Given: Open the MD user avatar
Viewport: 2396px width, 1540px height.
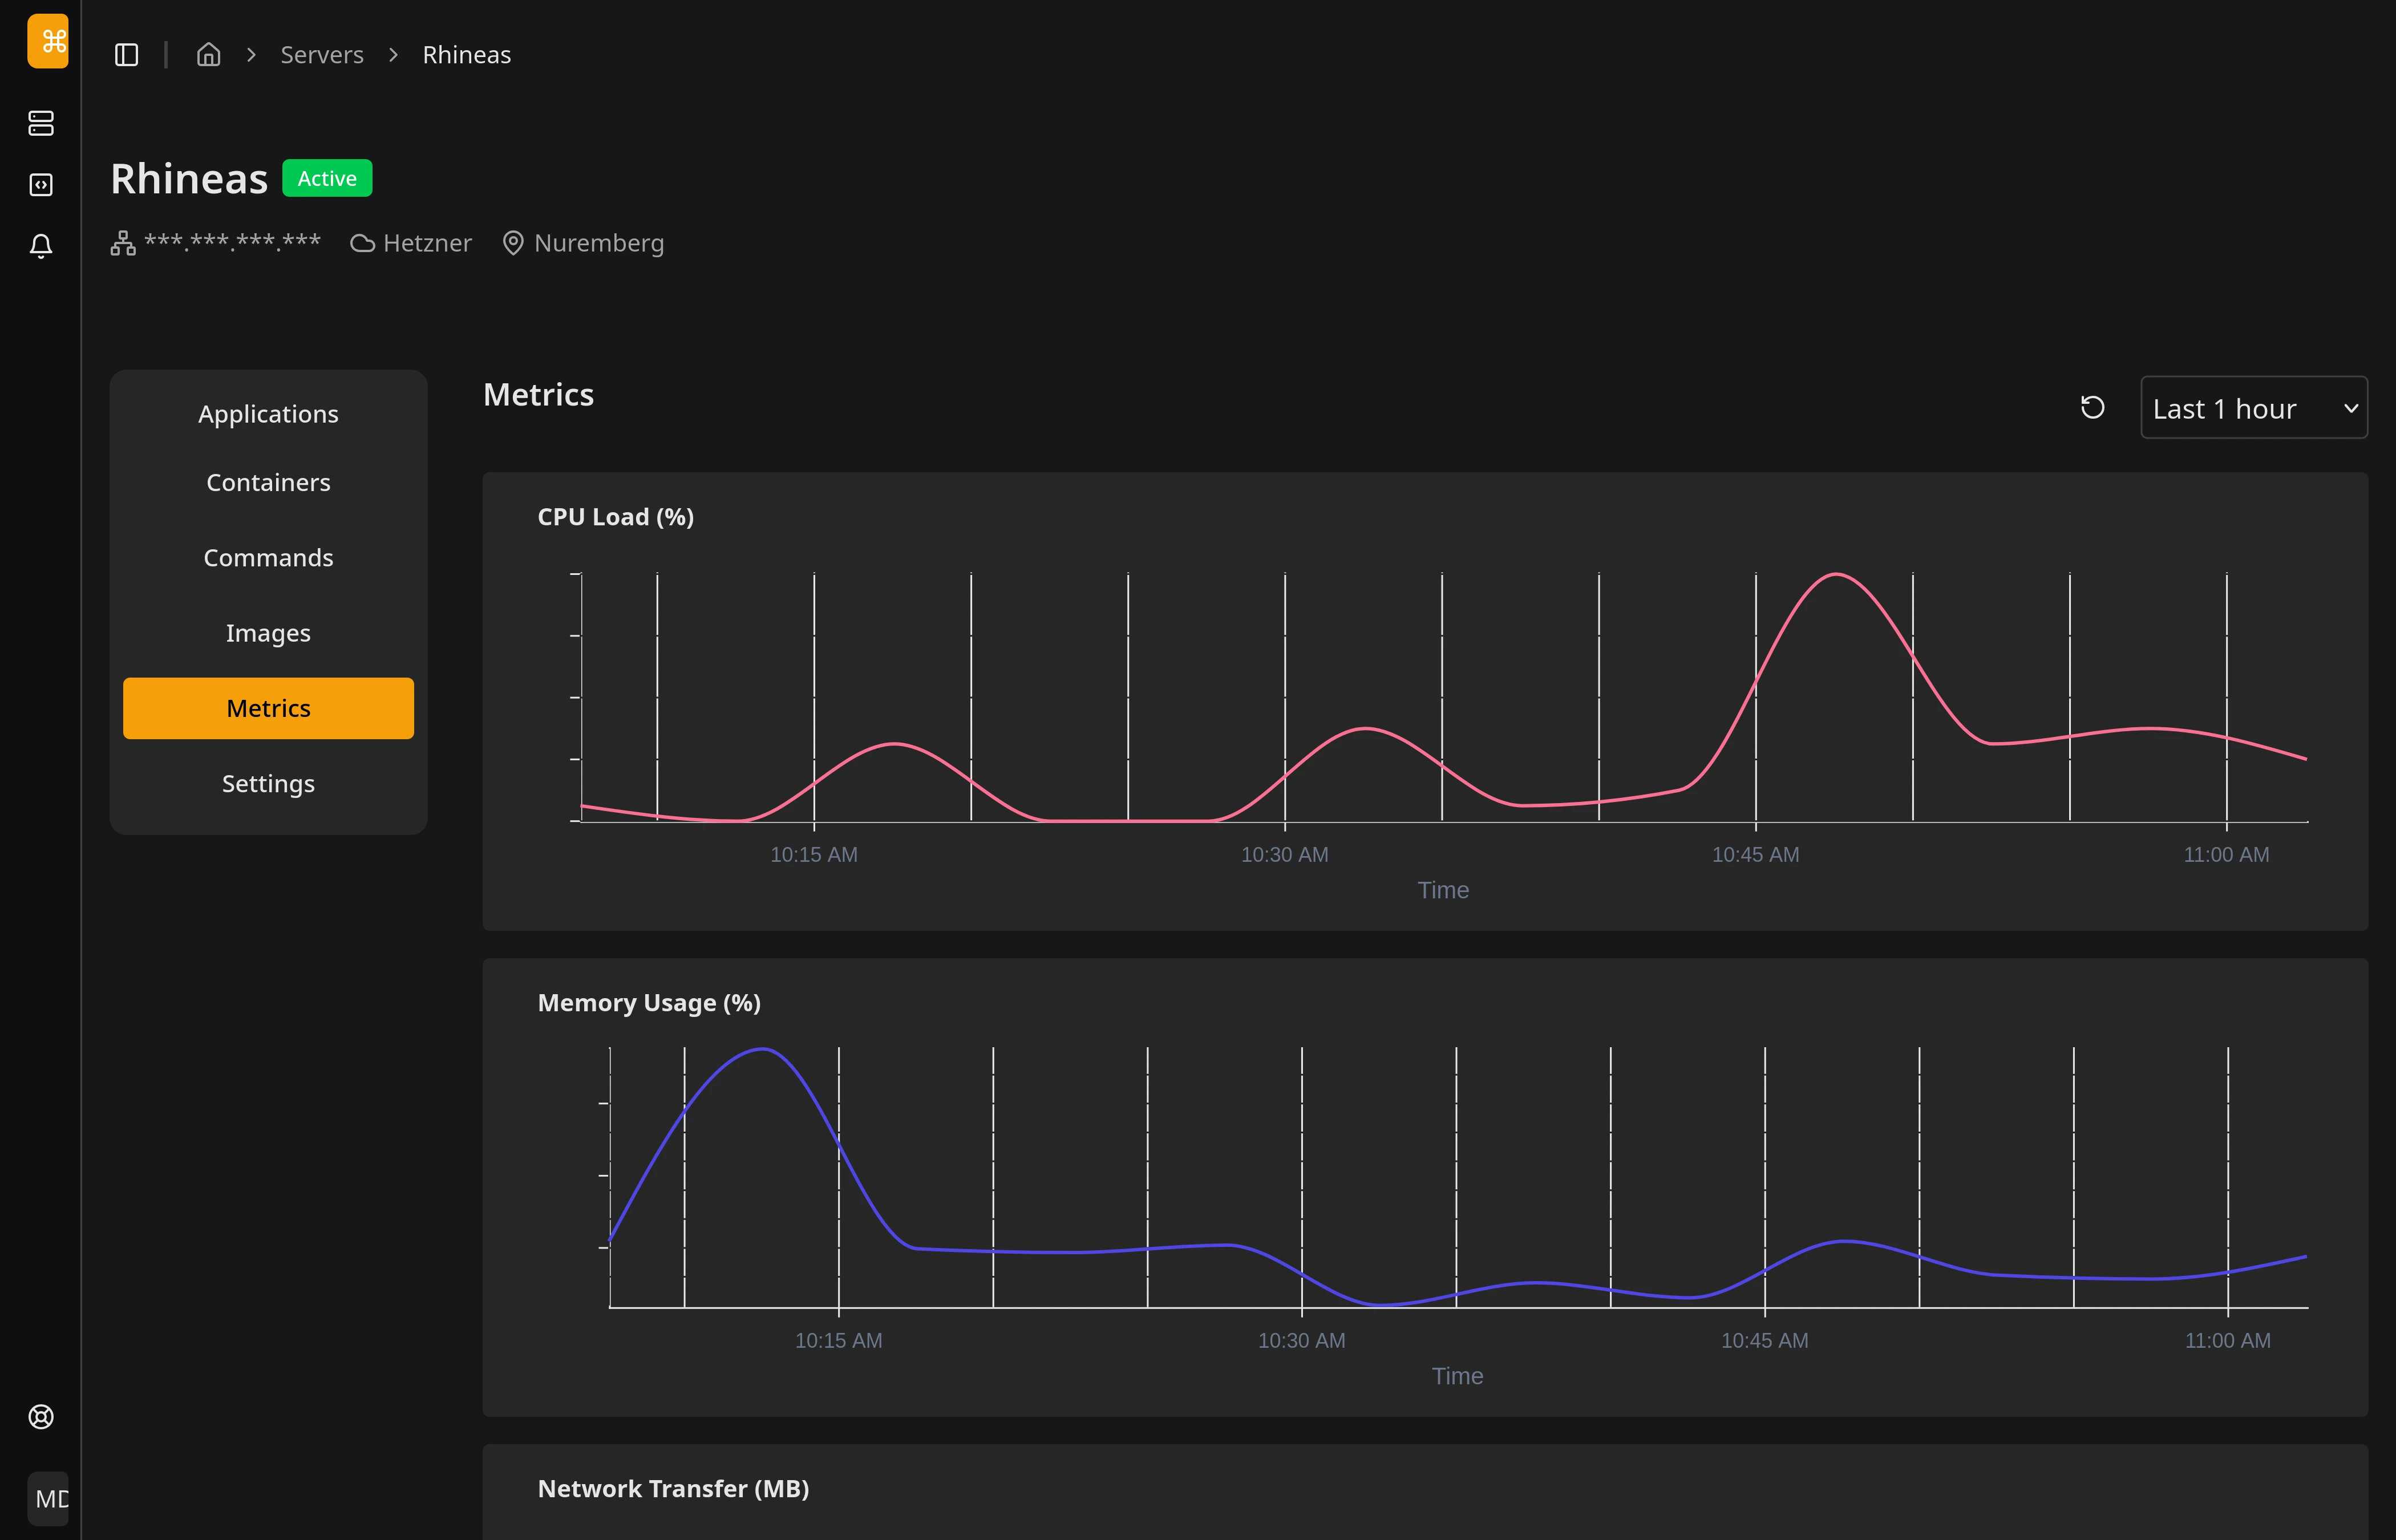Looking at the screenshot, I should 47,1498.
